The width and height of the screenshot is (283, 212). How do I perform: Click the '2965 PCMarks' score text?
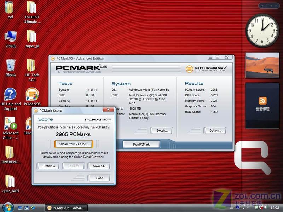coord(73,134)
